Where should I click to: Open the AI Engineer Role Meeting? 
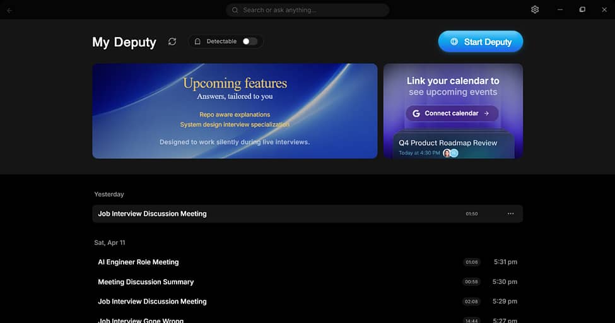click(308, 262)
